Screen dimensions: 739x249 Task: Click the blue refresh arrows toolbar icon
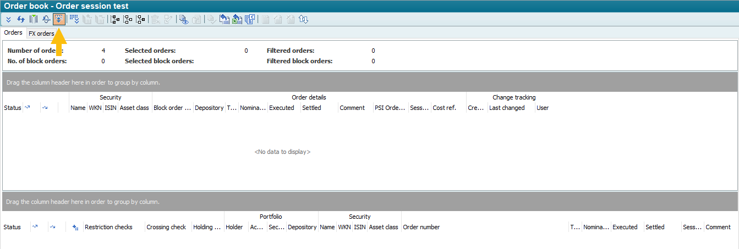pos(21,19)
